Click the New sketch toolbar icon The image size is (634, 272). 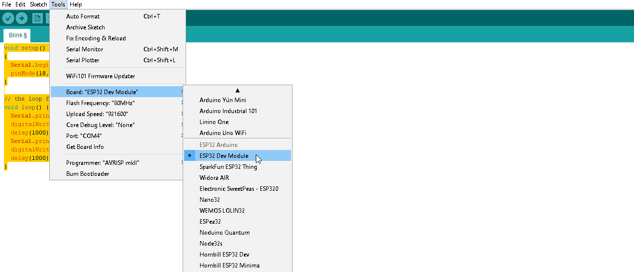(x=37, y=18)
